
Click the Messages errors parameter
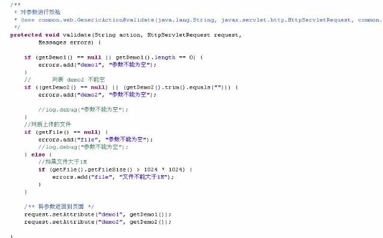click(x=65, y=43)
